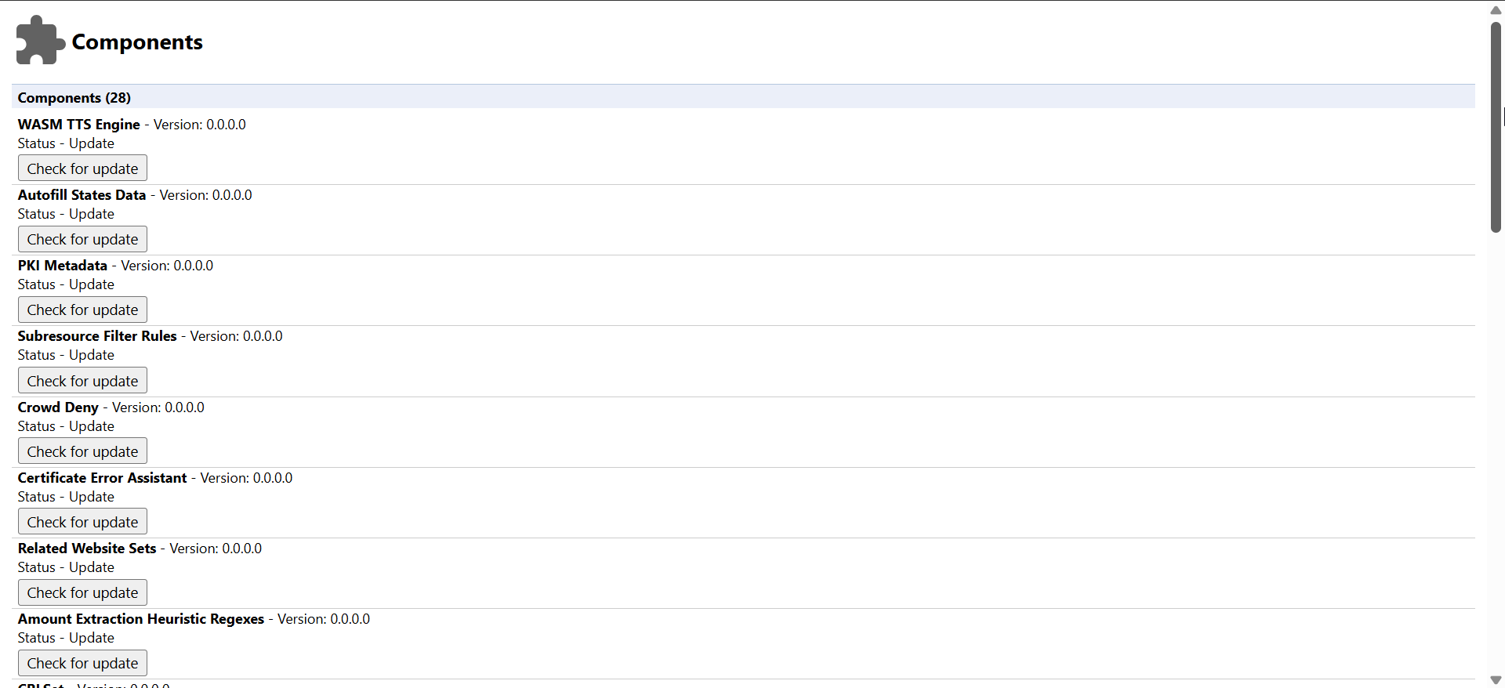Screen dimensions: 1505x688
Task: Click the Related Website Sets name
Action: click(x=87, y=549)
